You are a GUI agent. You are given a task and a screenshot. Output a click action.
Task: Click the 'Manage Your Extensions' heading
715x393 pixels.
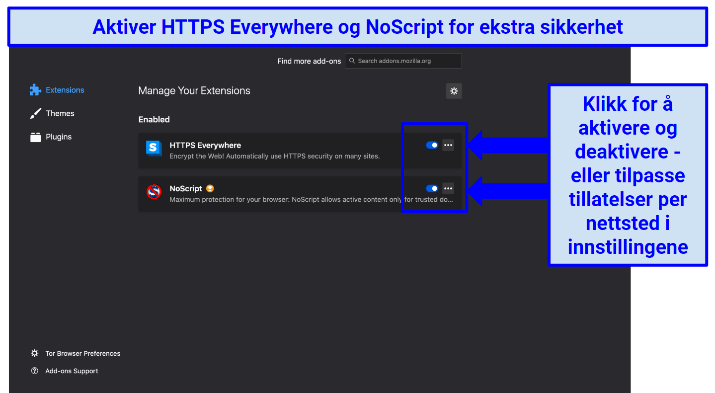tap(194, 90)
